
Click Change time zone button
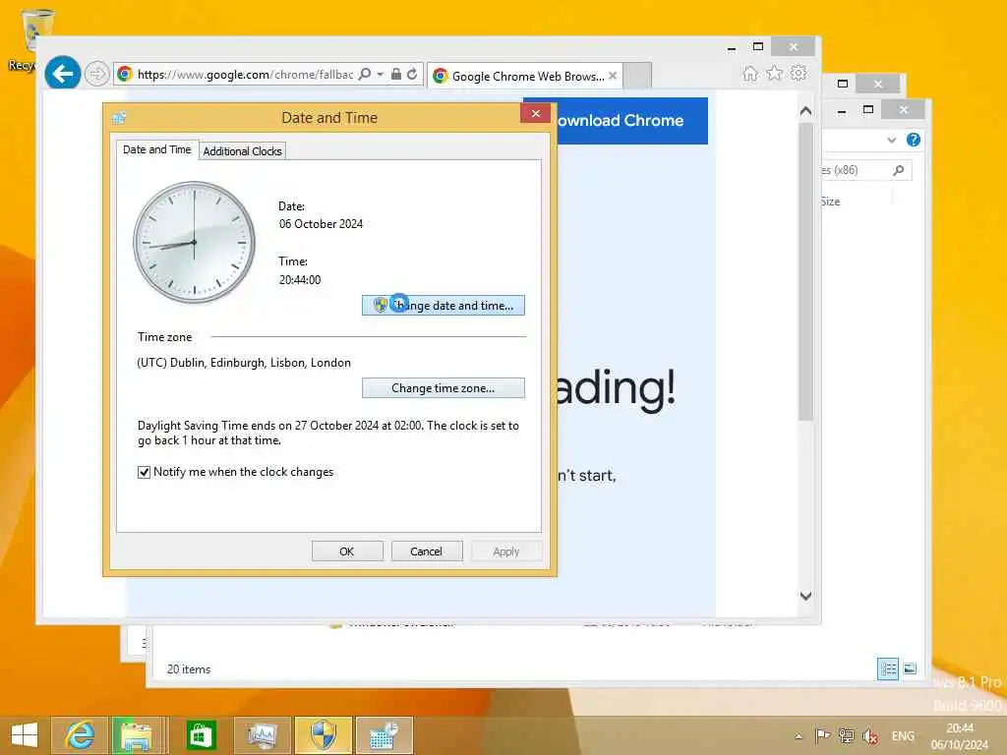click(444, 388)
